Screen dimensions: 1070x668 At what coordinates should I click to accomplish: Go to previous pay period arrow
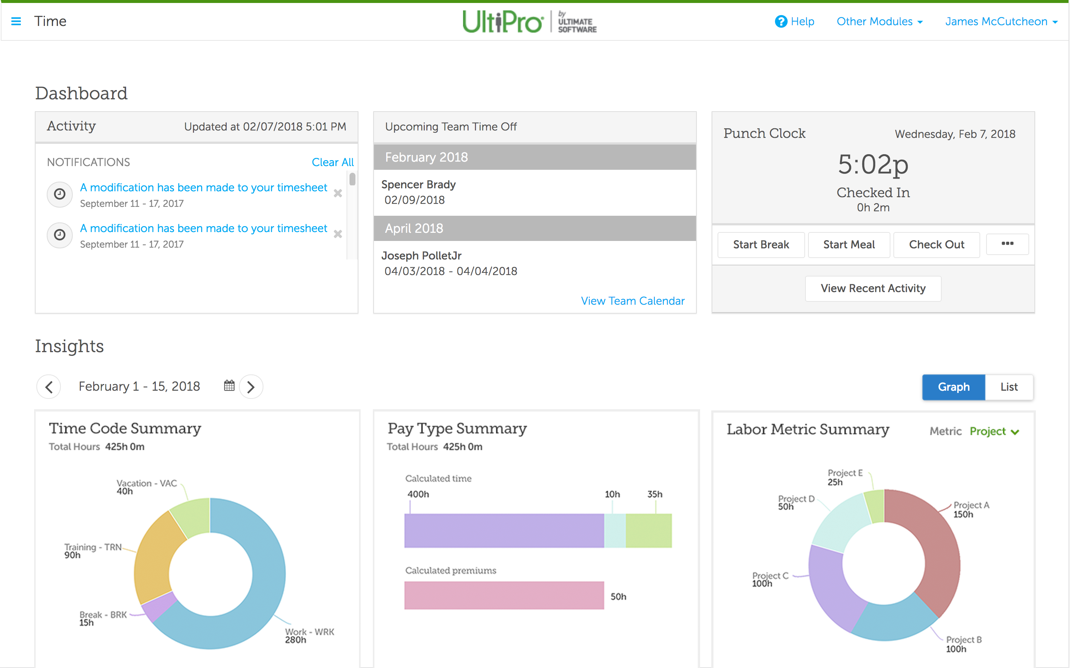(49, 387)
